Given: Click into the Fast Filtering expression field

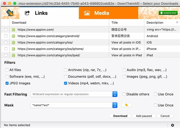Looking at the screenshot, I should click(x=71, y=94).
